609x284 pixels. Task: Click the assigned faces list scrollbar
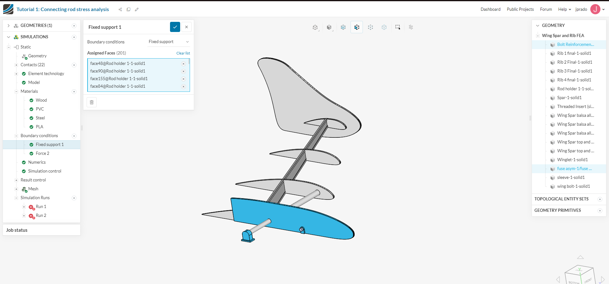pyautogui.click(x=189, y=61)
